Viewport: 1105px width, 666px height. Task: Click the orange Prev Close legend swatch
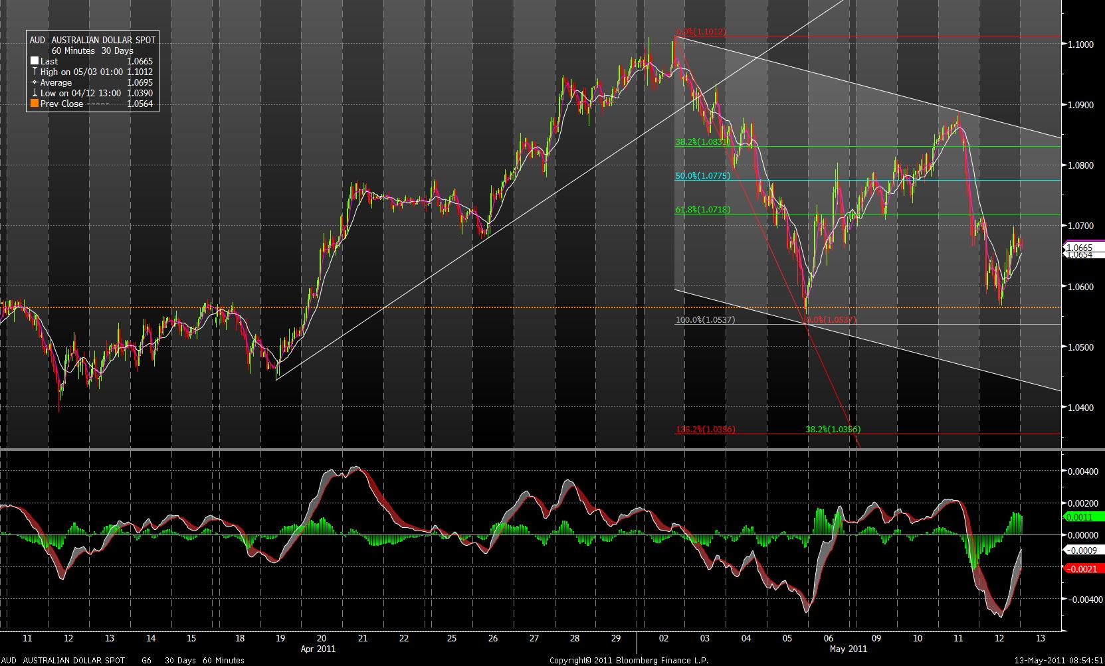[x=35, y=104]
